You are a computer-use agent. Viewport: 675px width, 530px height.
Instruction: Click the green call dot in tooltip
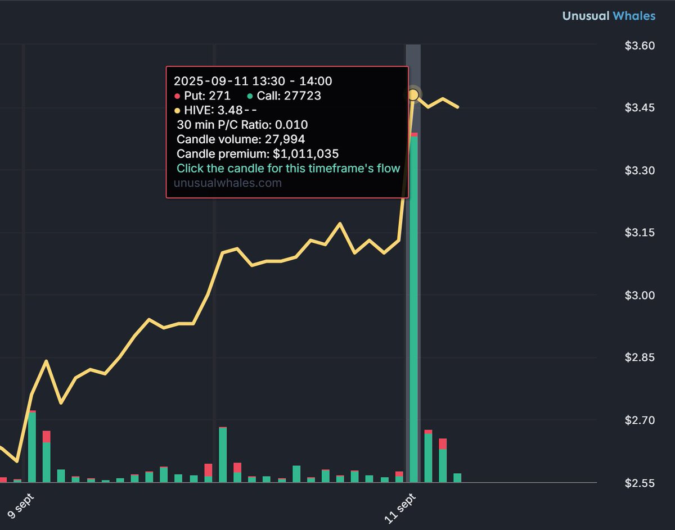pyautogui.click(x=250, y=96)
